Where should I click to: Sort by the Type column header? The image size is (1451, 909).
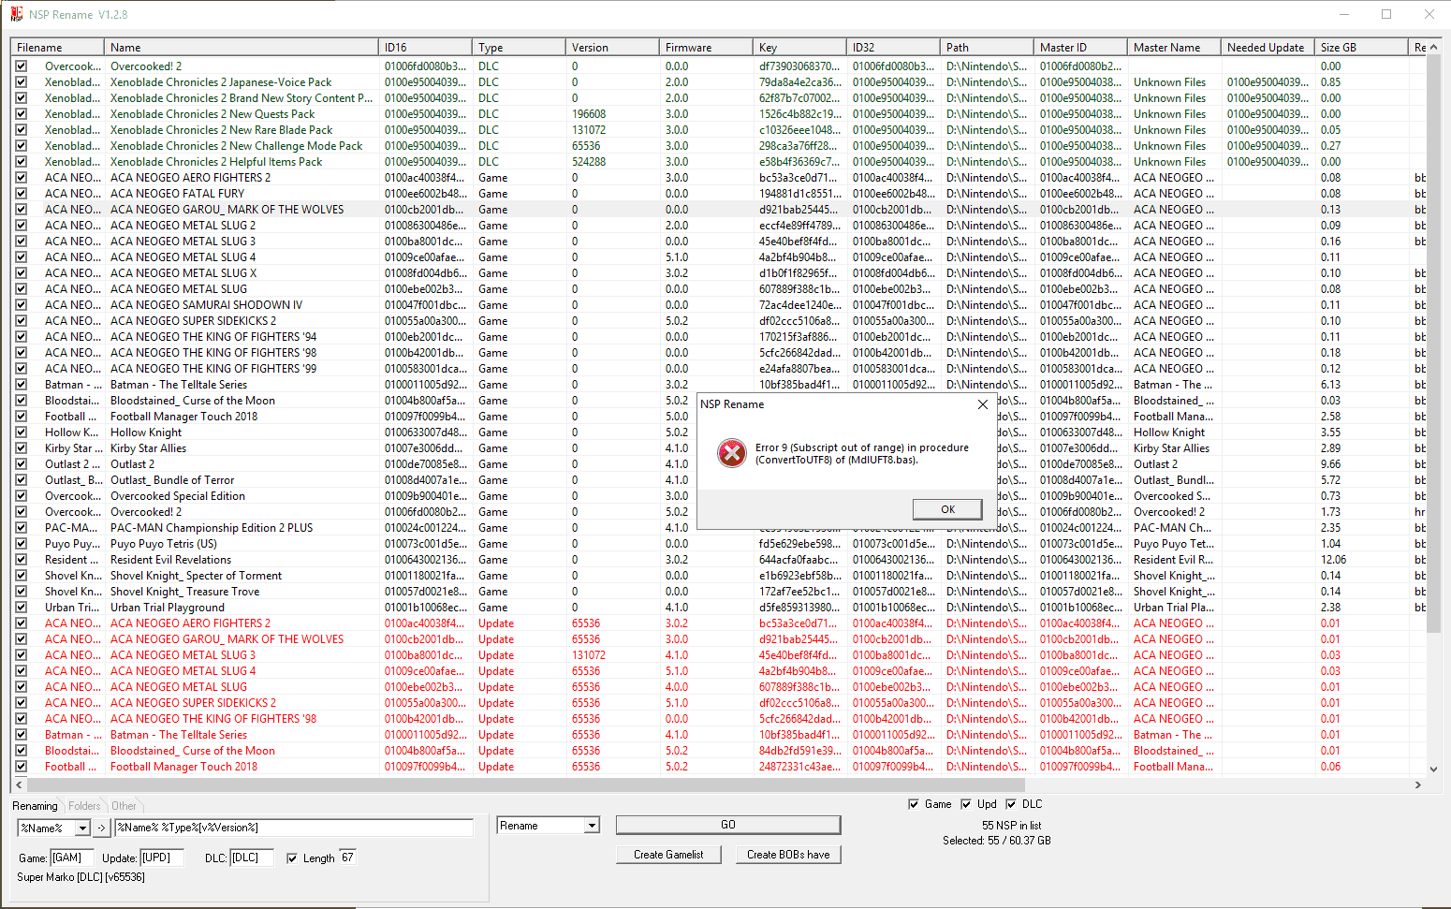tap(520, 48)
